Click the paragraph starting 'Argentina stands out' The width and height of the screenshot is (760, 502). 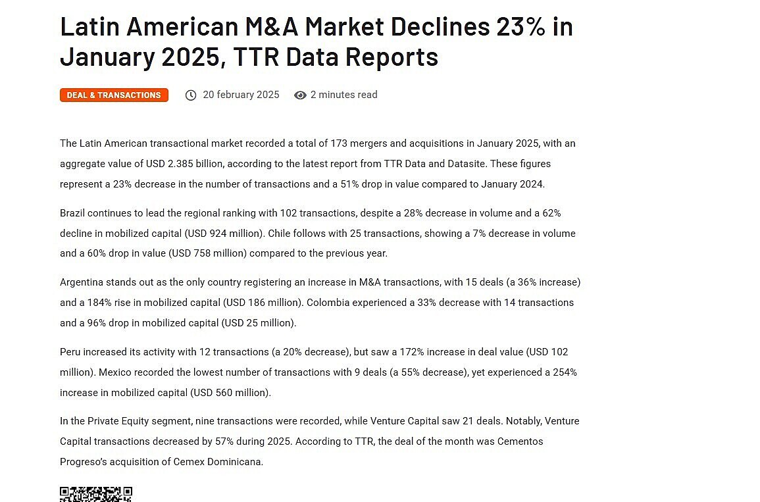(320, 303)
